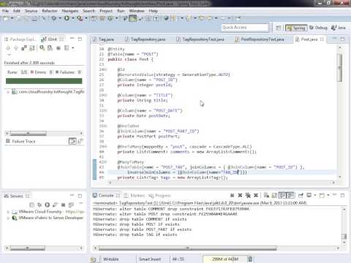Click Remove Launch icon in Console toolbar
This screenshot has width=351, height=263.
coord(240,195)
